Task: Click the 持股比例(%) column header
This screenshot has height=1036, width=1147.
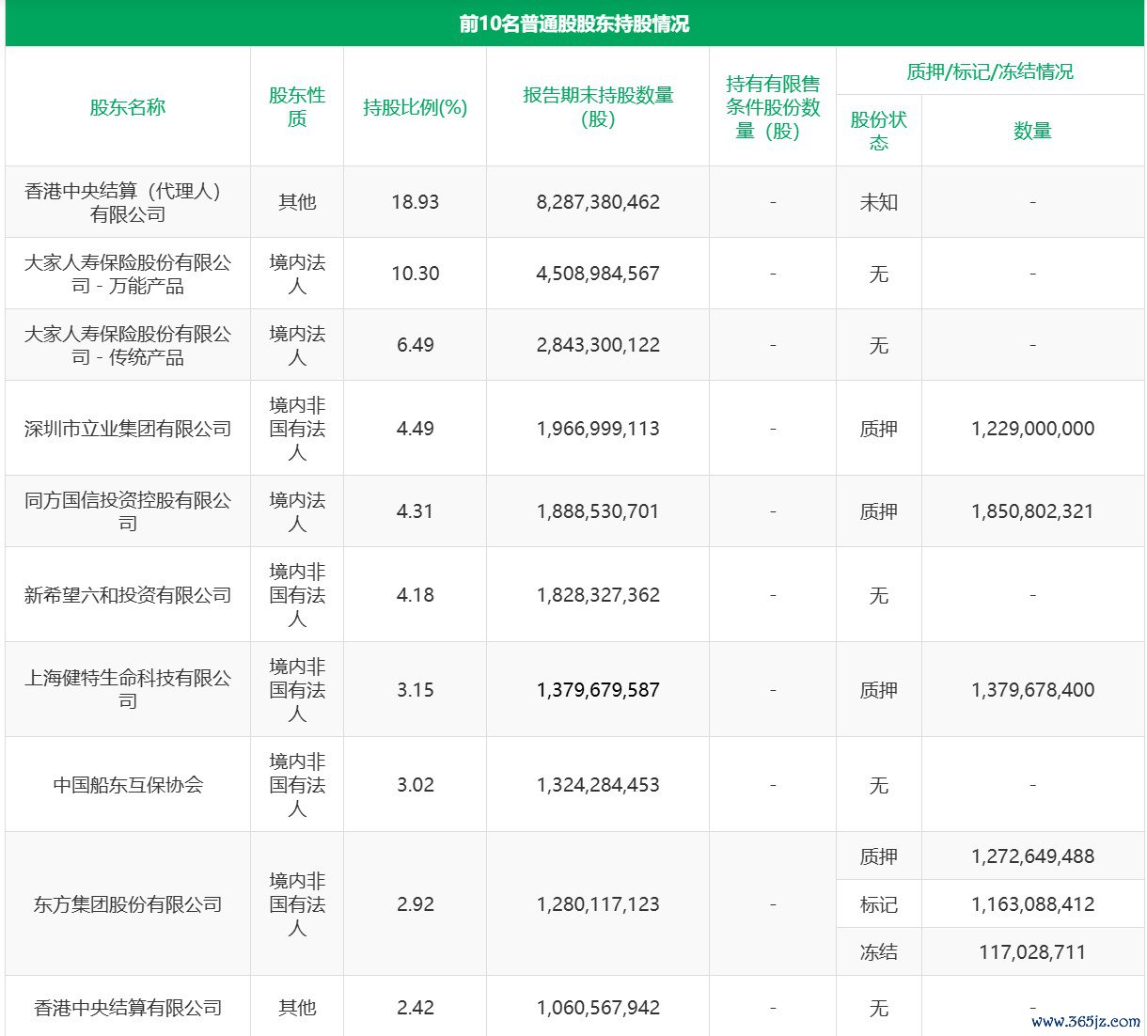Action: 415,107
